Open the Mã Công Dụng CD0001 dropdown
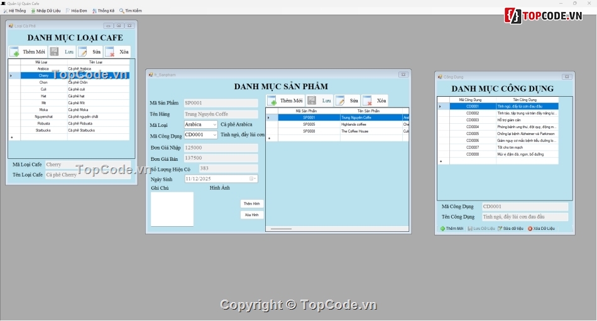The width and height of the screenshot is (597, 321). [x=214, y=135]
